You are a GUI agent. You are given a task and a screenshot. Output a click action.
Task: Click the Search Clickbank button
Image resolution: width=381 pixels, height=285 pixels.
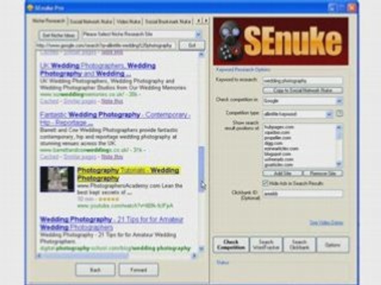pyautogui.click(x=299, y=245)
